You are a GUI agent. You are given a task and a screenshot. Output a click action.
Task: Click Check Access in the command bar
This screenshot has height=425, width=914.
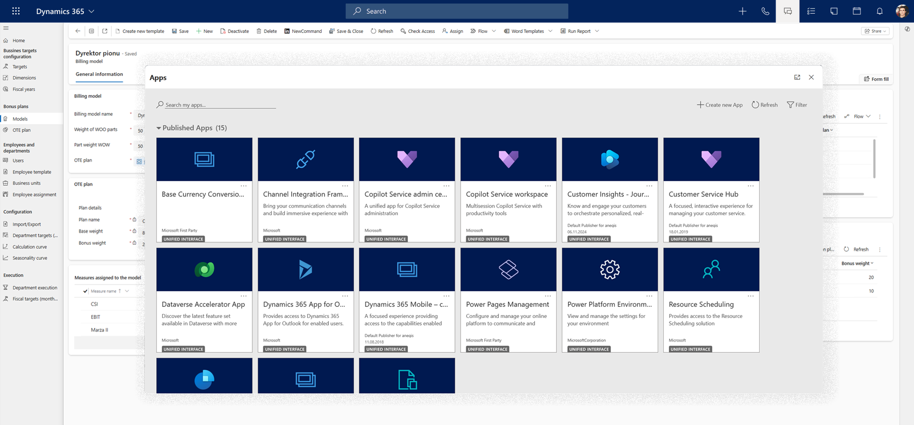[418, 31]
